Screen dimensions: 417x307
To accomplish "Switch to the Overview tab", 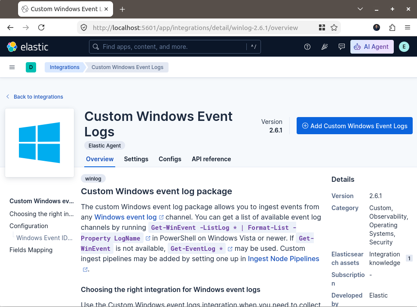I will [100, 159].
